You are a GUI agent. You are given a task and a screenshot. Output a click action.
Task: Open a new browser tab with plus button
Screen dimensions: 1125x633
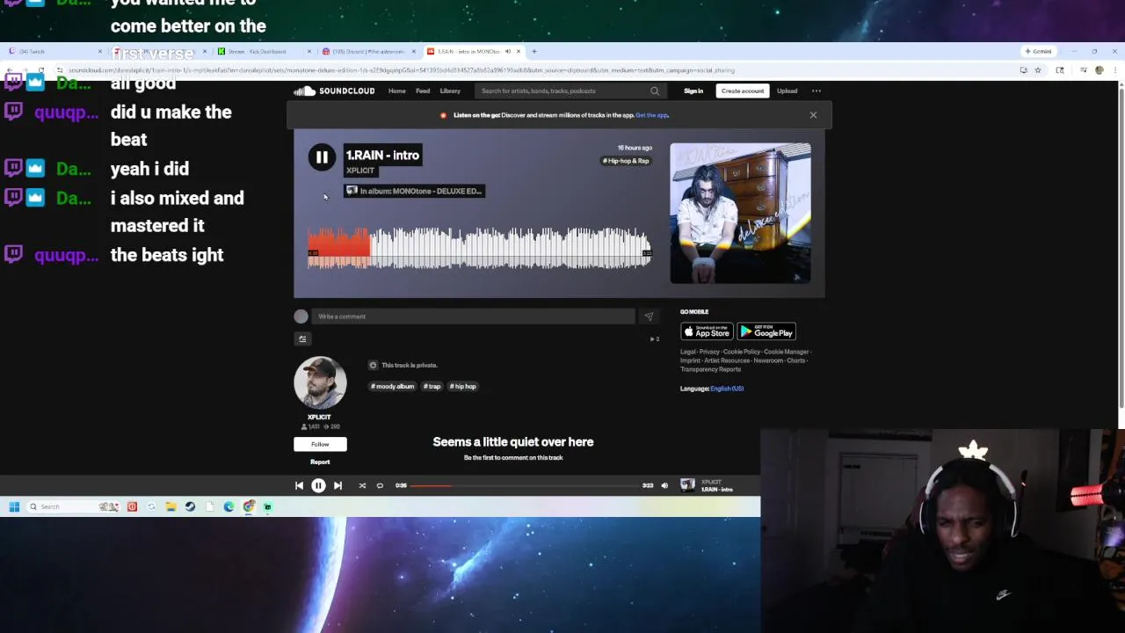click(x=533, y=51)
